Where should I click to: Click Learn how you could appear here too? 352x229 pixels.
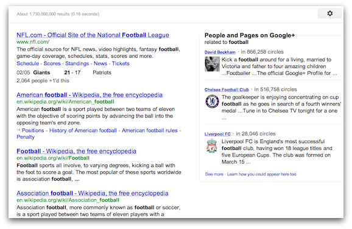click(261, 174)
